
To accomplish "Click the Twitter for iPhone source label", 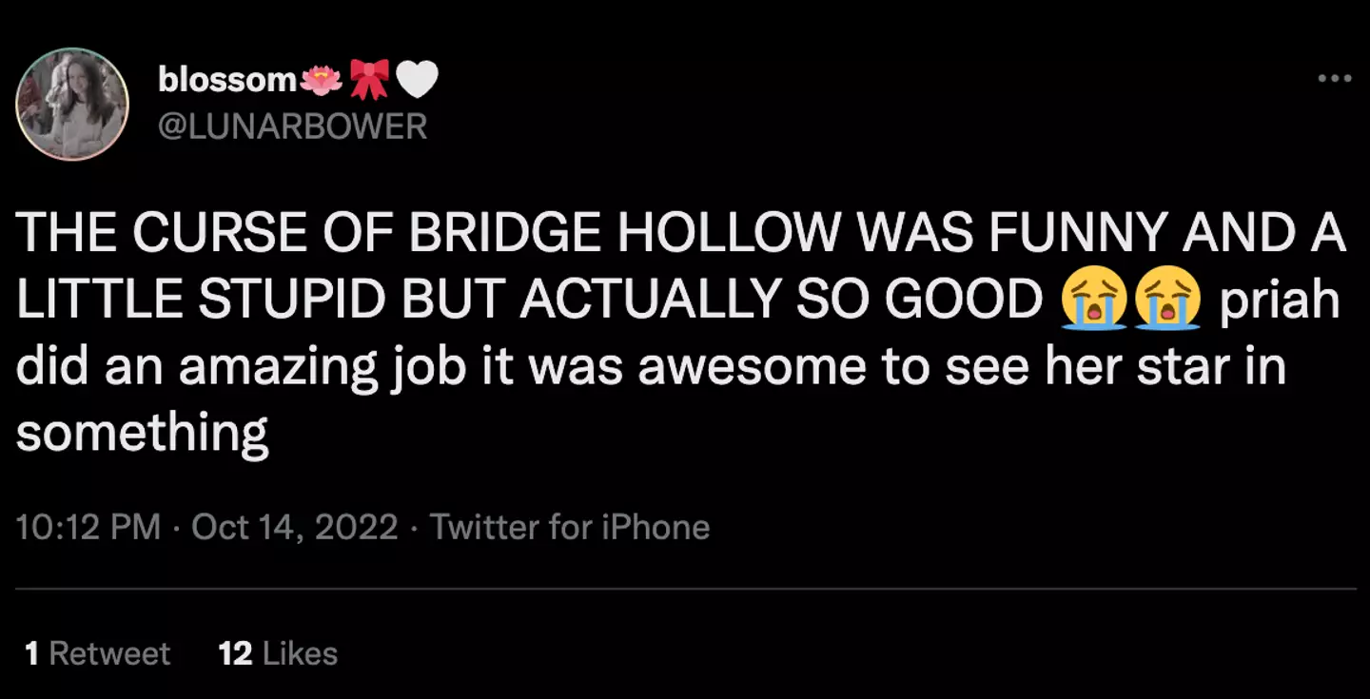I will click(x=571, y=525).
